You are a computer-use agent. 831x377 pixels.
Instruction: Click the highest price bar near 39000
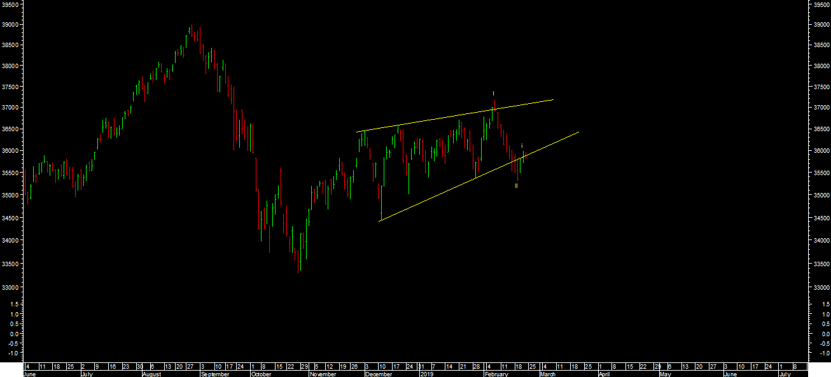point(191,29)
